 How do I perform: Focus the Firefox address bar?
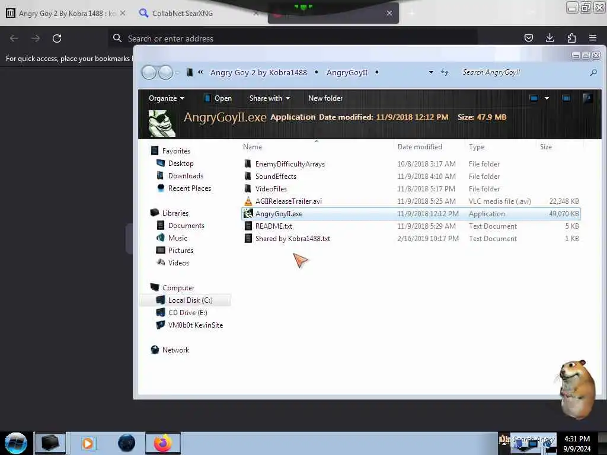(x=293, y=39)
